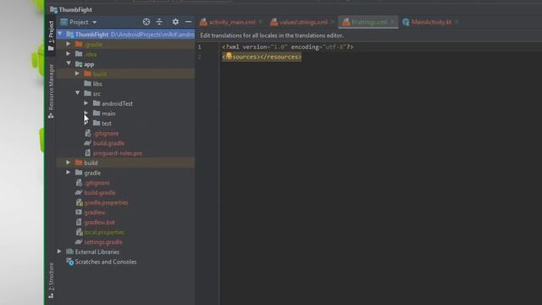Collapse the app module folder
Viewport: 542px width, 305px height.
[x=69, y=64]
